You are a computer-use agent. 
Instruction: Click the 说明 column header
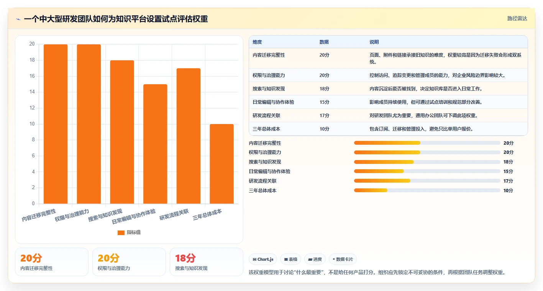[374, 42]
